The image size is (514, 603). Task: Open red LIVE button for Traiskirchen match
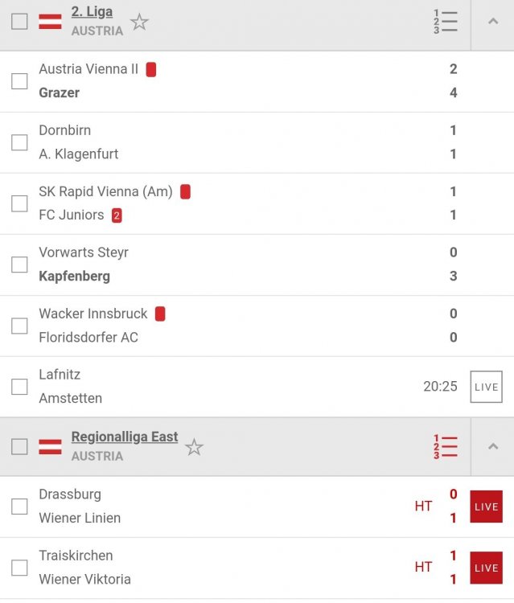(487, 568)
